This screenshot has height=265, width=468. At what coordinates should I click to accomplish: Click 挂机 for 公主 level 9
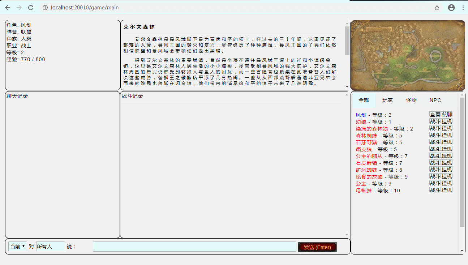(447, 183)
